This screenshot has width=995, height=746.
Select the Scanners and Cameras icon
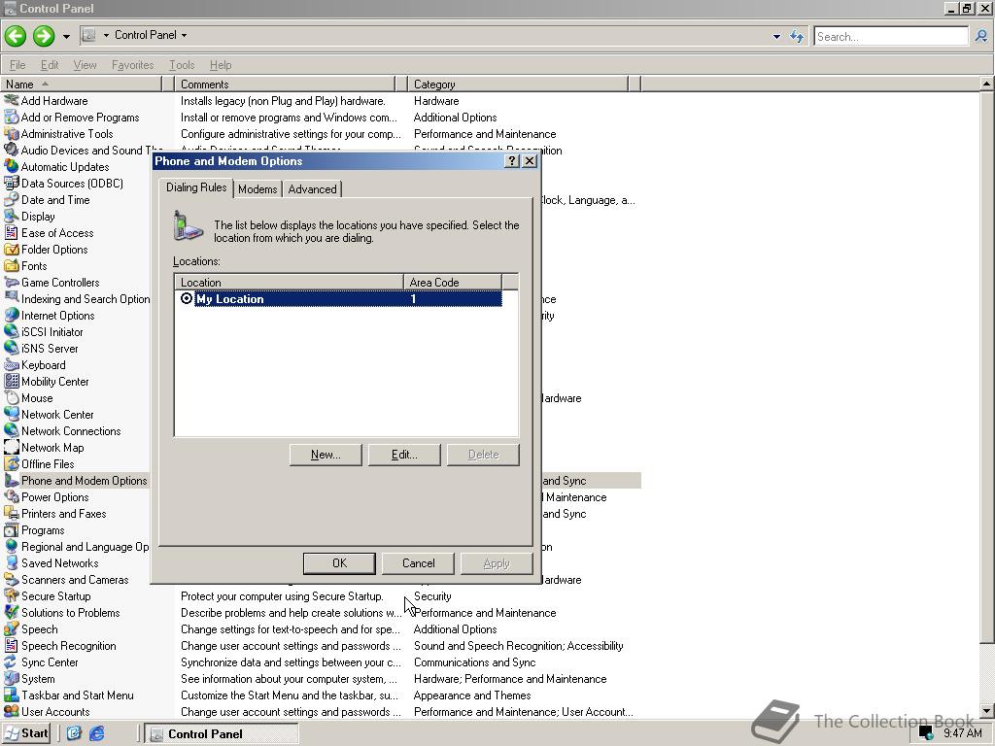click(12, 579)
